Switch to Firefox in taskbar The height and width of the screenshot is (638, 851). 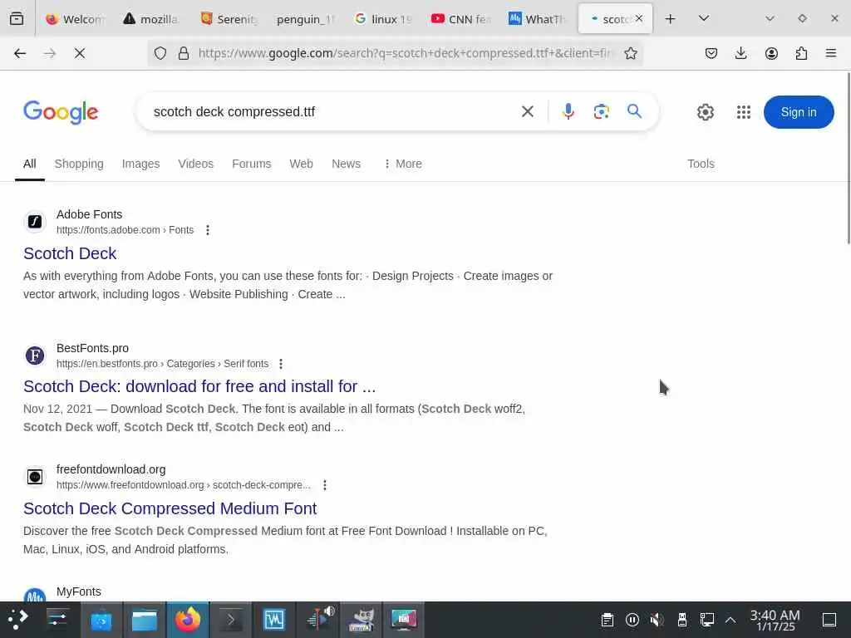point(188,620)
